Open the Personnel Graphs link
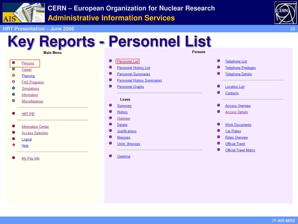 [130, 87]
